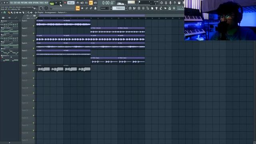Open the first synth clip menu on Track 3
Screen dimensions: 256x144
click(x=37, y=36)
